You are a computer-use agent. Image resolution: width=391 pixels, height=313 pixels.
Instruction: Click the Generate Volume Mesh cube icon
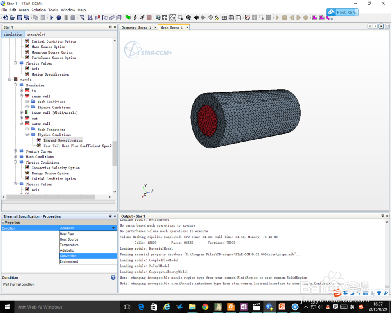119,18
